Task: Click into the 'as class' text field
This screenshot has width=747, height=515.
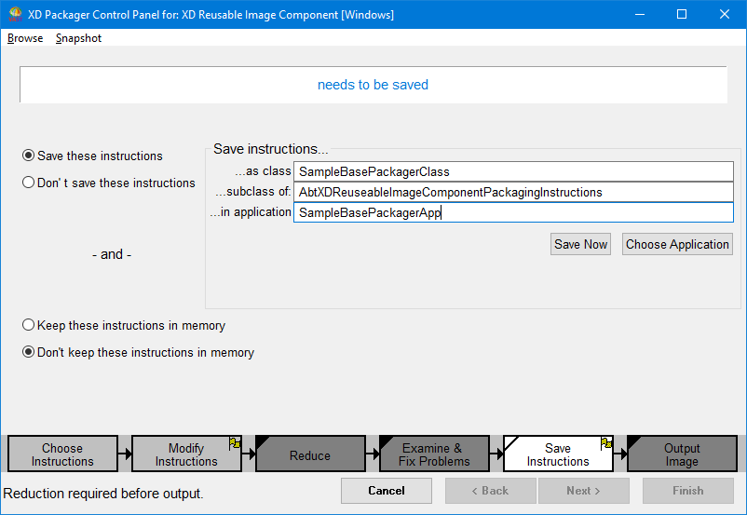Action: click(512, 171)
